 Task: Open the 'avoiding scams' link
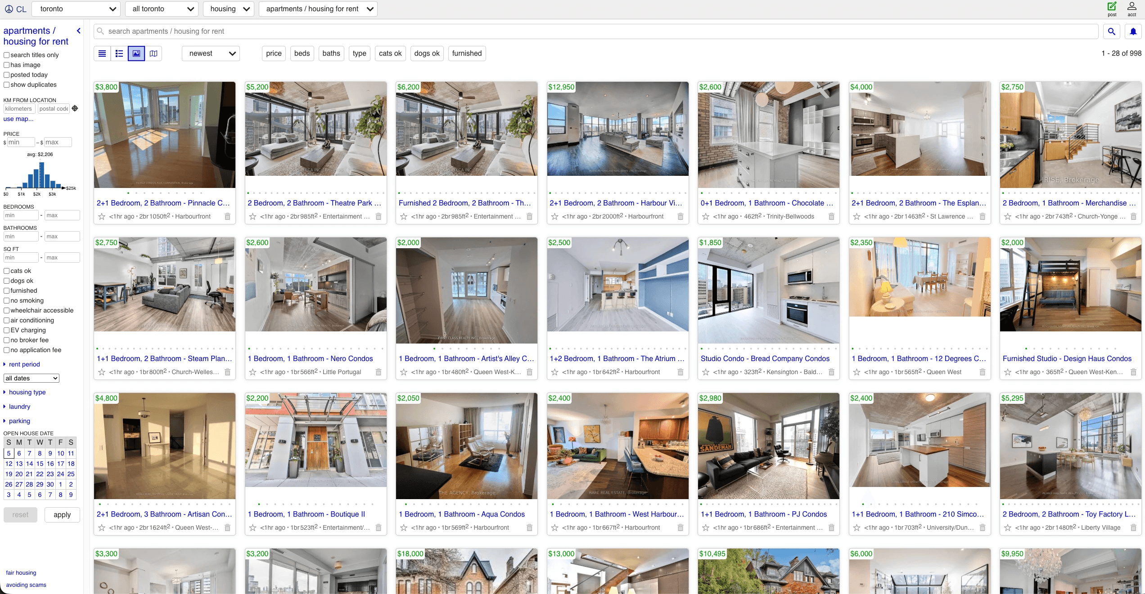26,585
